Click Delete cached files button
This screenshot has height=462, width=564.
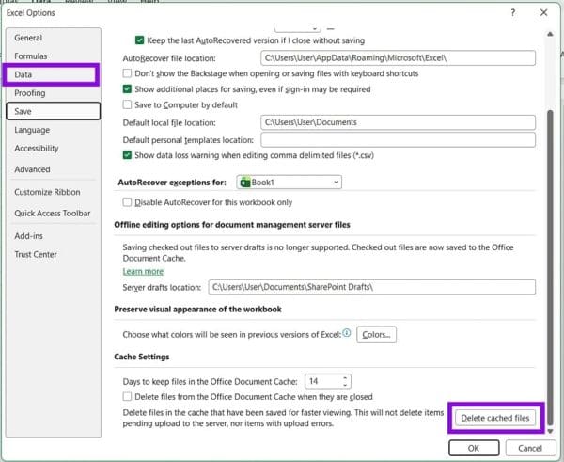click(495, 418)
